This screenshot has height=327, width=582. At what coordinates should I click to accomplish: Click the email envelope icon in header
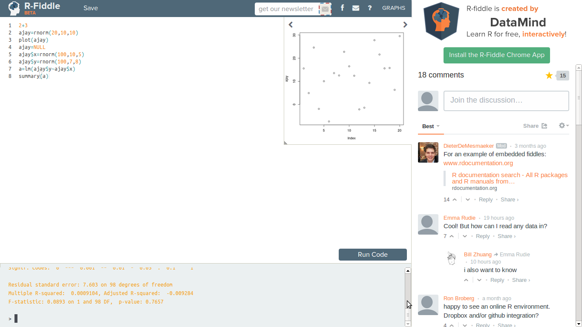pos(356,8)
